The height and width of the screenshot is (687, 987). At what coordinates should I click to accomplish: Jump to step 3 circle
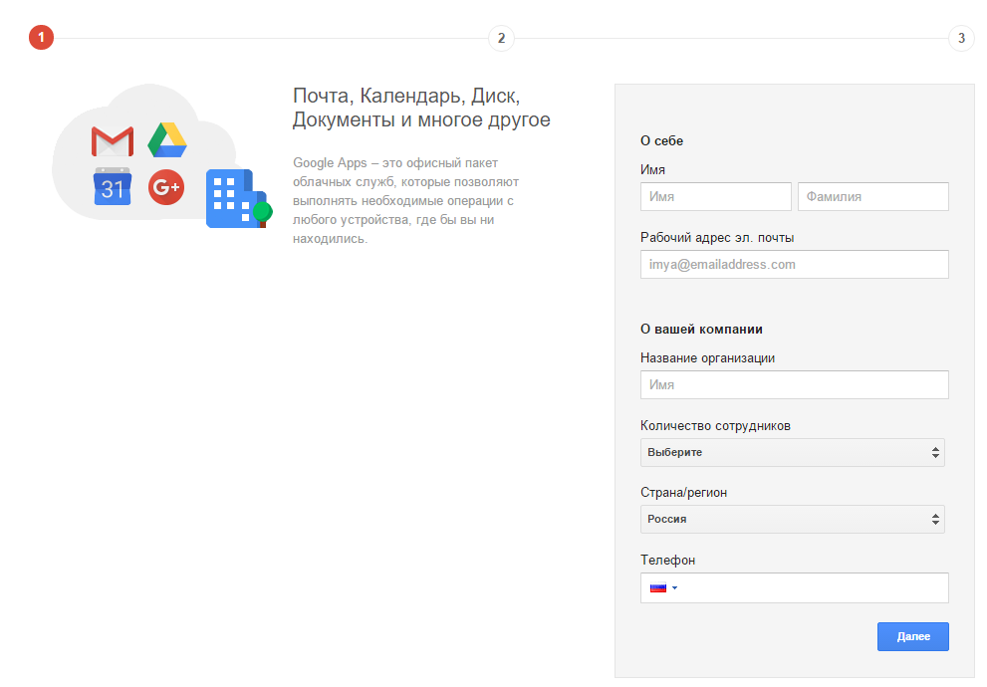[960, 39]
